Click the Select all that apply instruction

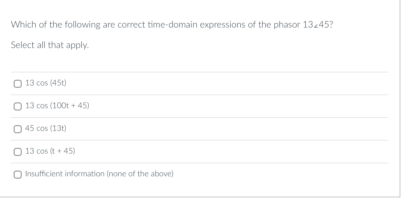click(50, 45)
